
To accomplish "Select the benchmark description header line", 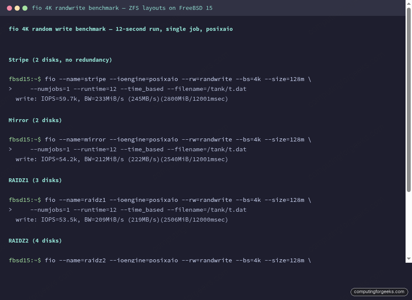I will 120,29.
